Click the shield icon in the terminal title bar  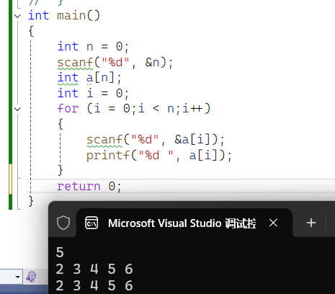click(x=63, y=223)
